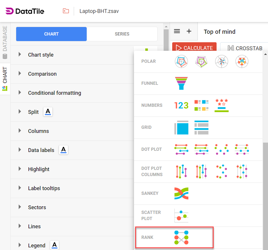Select the Rank chart type icon
This screenshot has width=268, height=250.
(181, 237)
